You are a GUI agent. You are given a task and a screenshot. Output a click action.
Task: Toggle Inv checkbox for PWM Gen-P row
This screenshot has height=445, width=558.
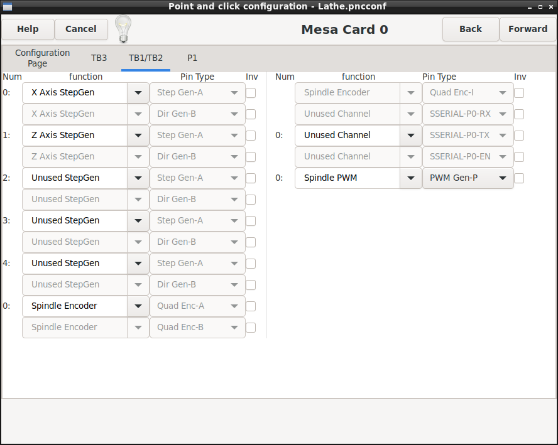519,178
